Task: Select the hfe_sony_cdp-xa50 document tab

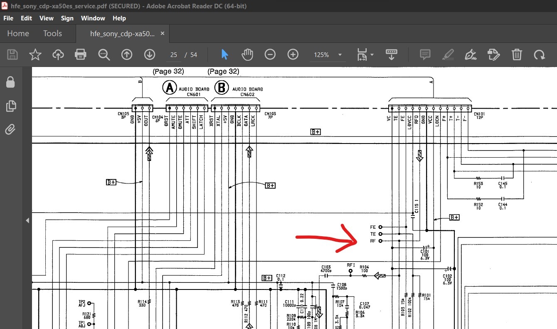Action: (x=122, y=34)
